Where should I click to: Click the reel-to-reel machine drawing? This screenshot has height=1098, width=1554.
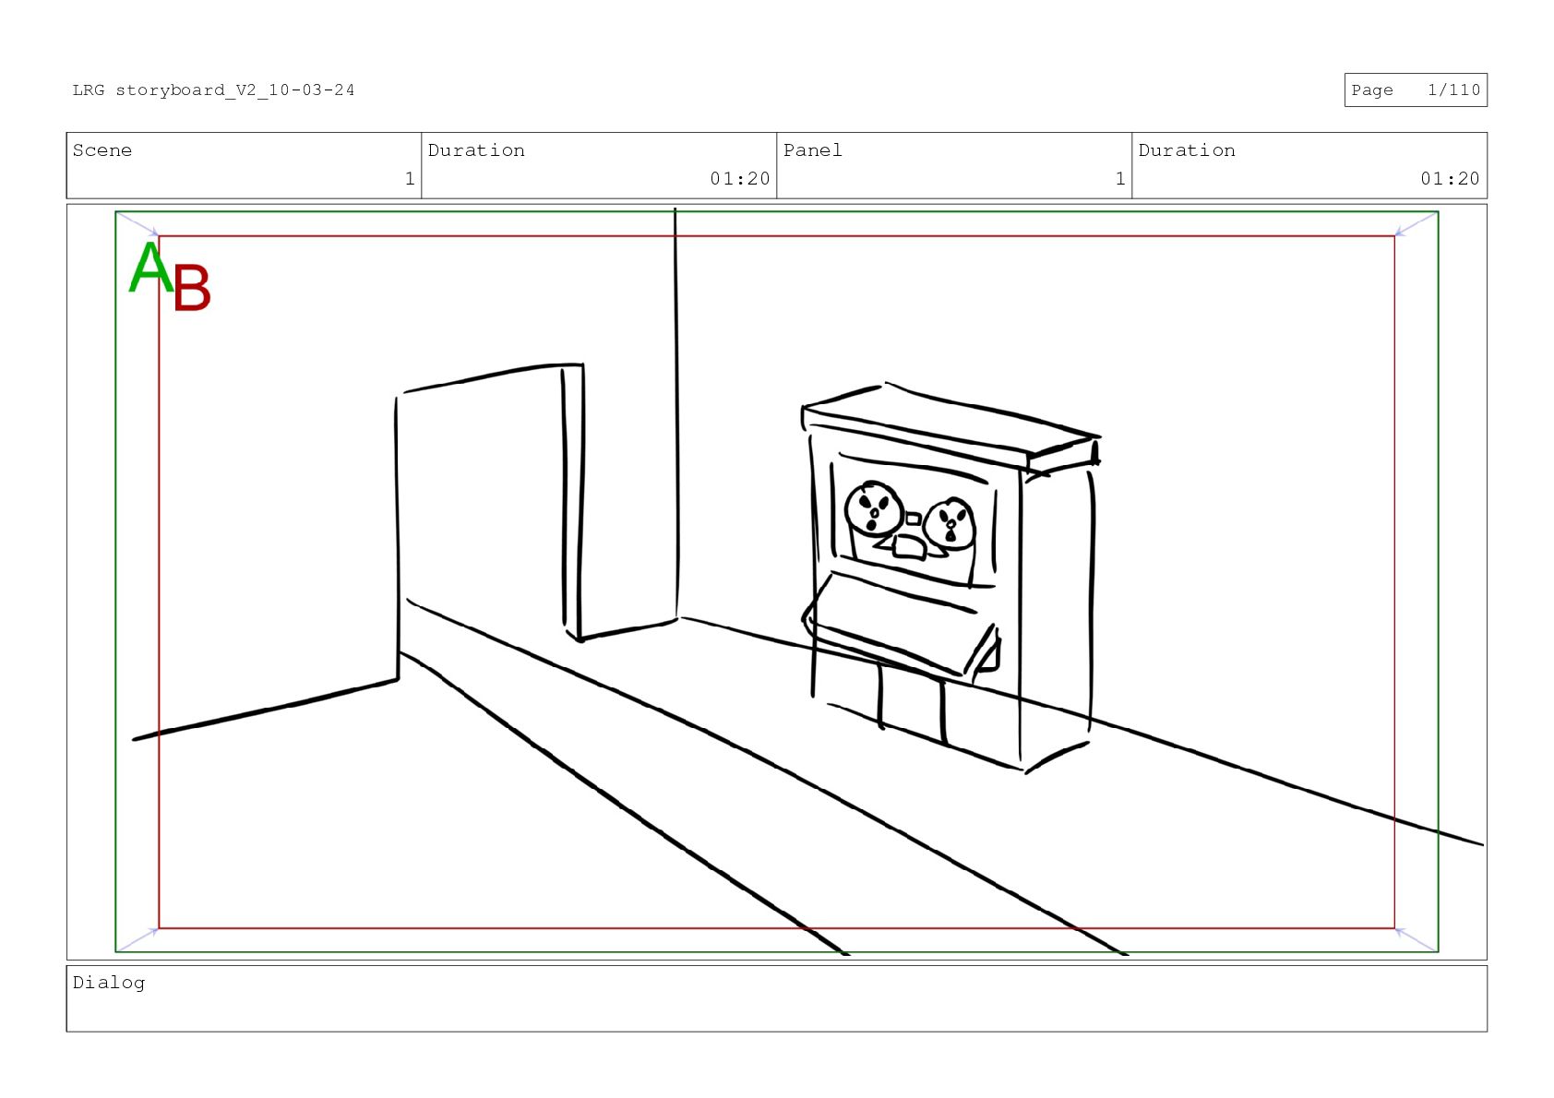click(950, 577)
